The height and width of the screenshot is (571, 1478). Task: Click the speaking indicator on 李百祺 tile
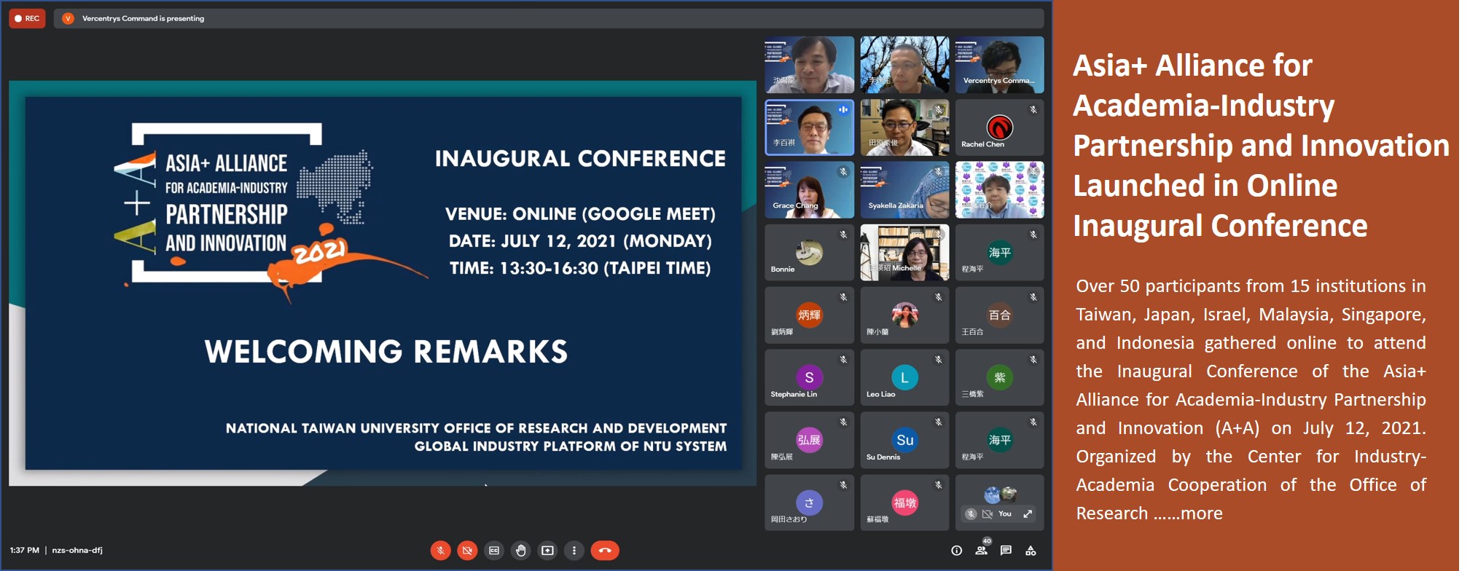(843, 110)
